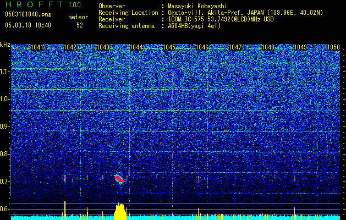
Task: Select the Ogata-vill. Akita-Pref. JAPAN location text
Action: click(245, 13)
